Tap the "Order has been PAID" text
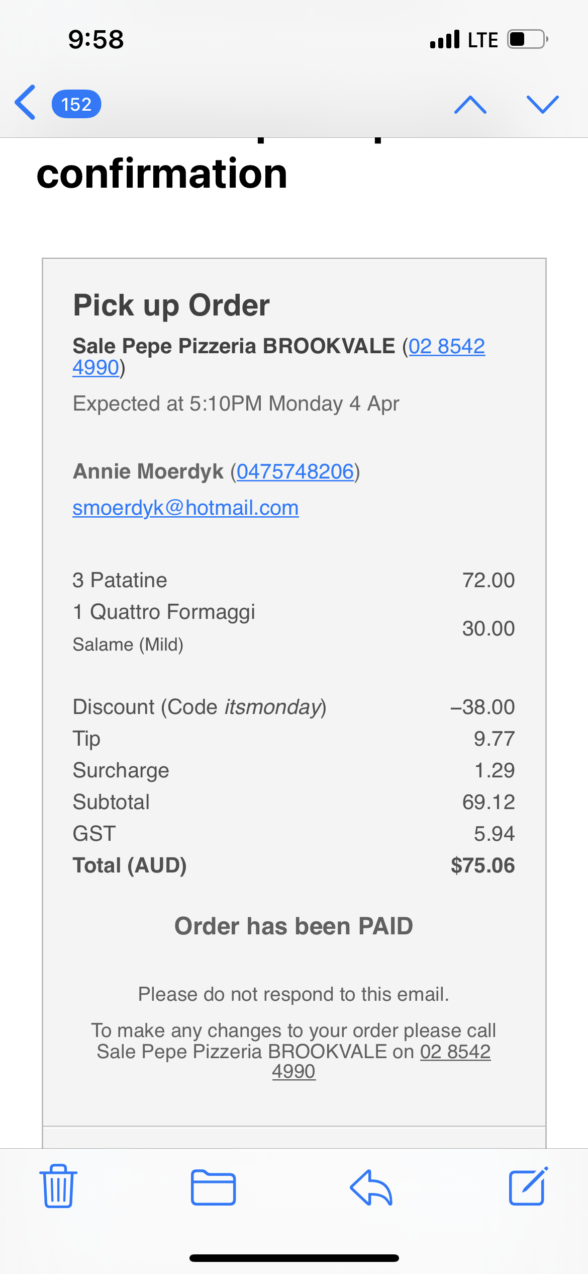The width and height of the screenshot is (588, 1274). pyautogui.click(x=293, y=926)
